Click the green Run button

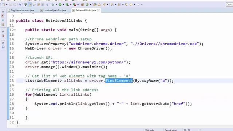[x=60, y=5]
